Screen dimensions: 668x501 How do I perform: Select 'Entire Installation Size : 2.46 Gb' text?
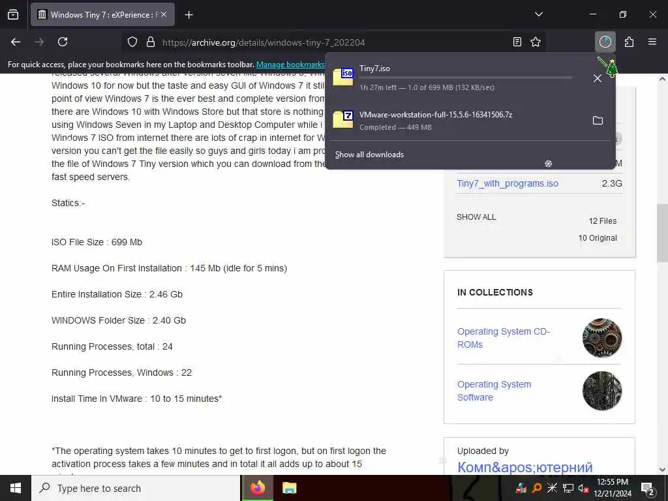pos(117,294)
